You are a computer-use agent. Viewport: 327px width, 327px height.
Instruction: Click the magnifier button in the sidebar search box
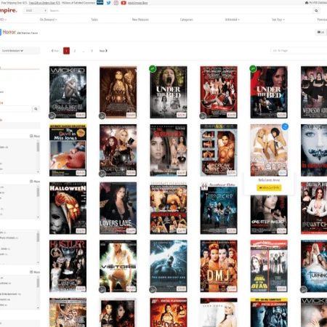36,109
